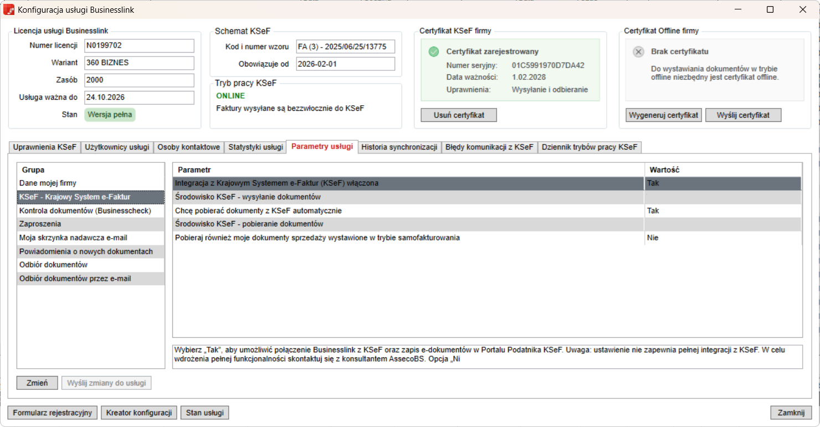This screenshot has width=820, height=427.
Task: Select Kontrola dokumentów (Businesscheck) group
Action: [x=85, y=211]
